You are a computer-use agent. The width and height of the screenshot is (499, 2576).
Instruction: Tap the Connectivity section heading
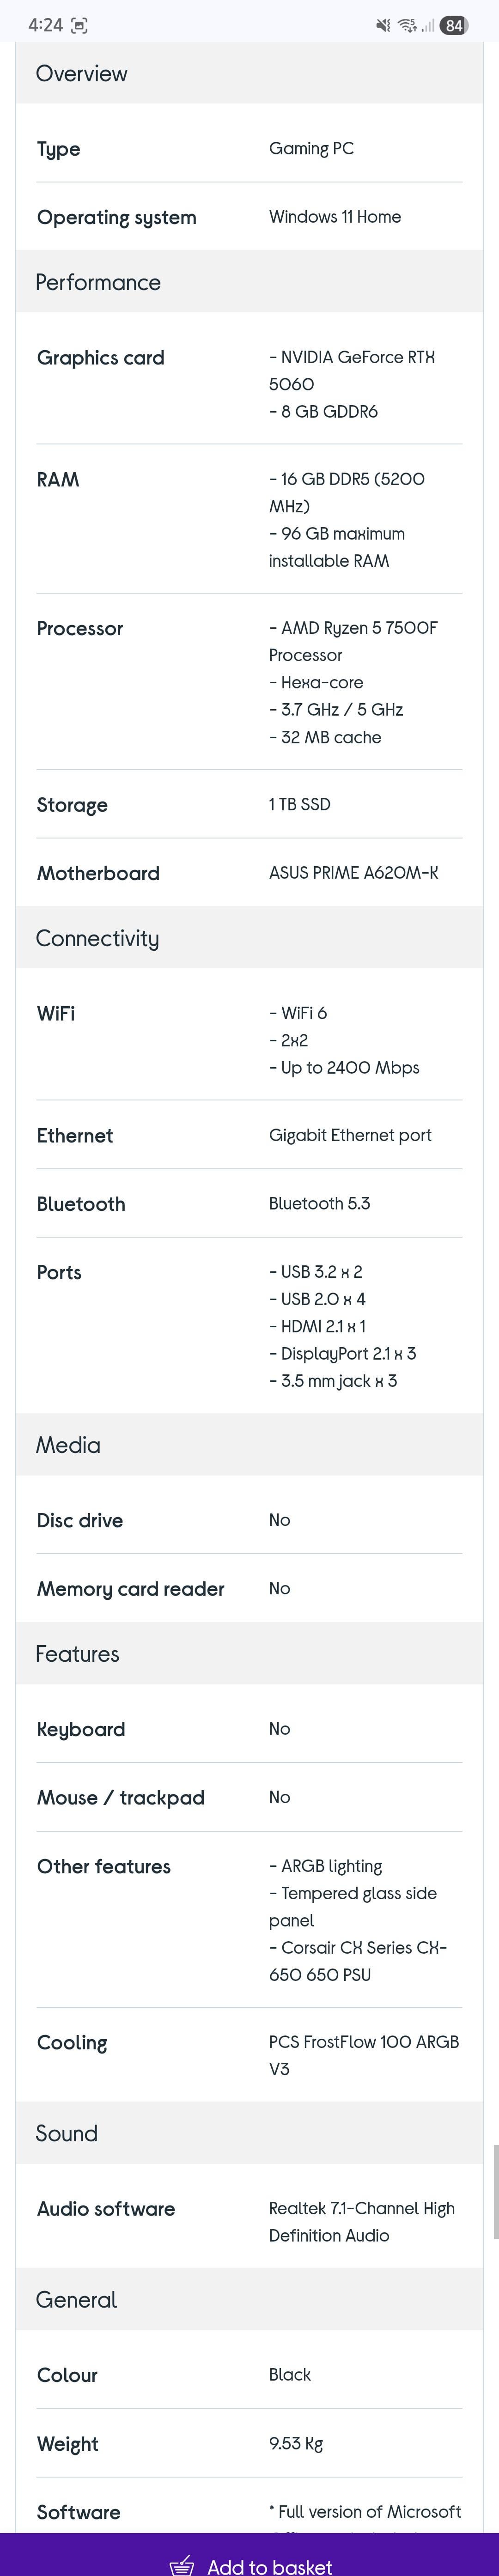[x=97, y=938]
